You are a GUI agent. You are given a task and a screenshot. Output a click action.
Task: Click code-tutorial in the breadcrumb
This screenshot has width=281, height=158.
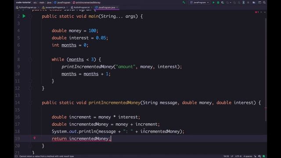pos(23,3)
